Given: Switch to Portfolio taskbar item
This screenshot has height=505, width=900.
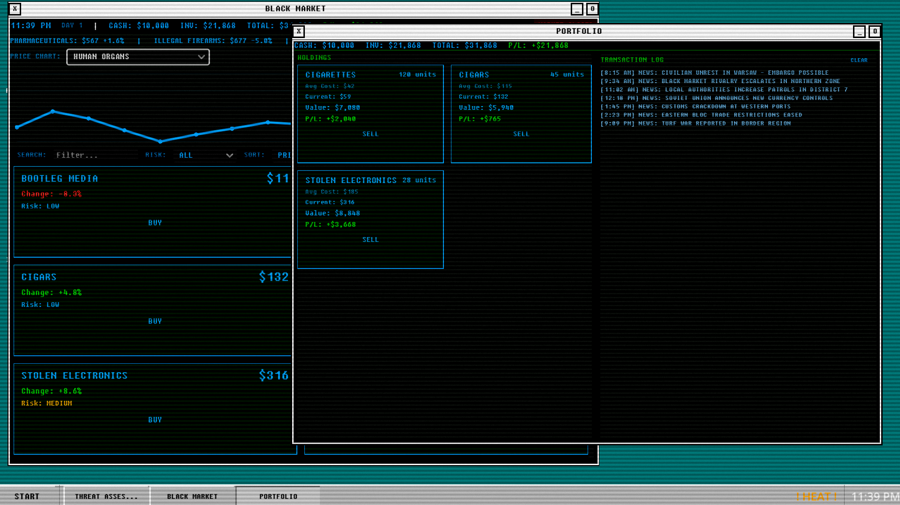Looking at the screenshot, I should 278,496.
